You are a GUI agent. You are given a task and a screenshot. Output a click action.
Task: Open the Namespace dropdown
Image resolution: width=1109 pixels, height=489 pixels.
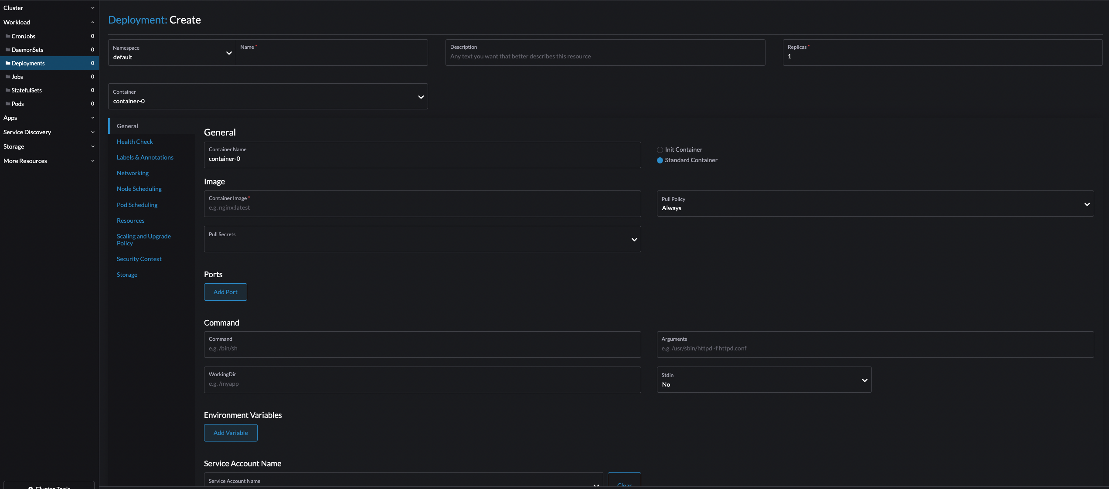(172, 53)
